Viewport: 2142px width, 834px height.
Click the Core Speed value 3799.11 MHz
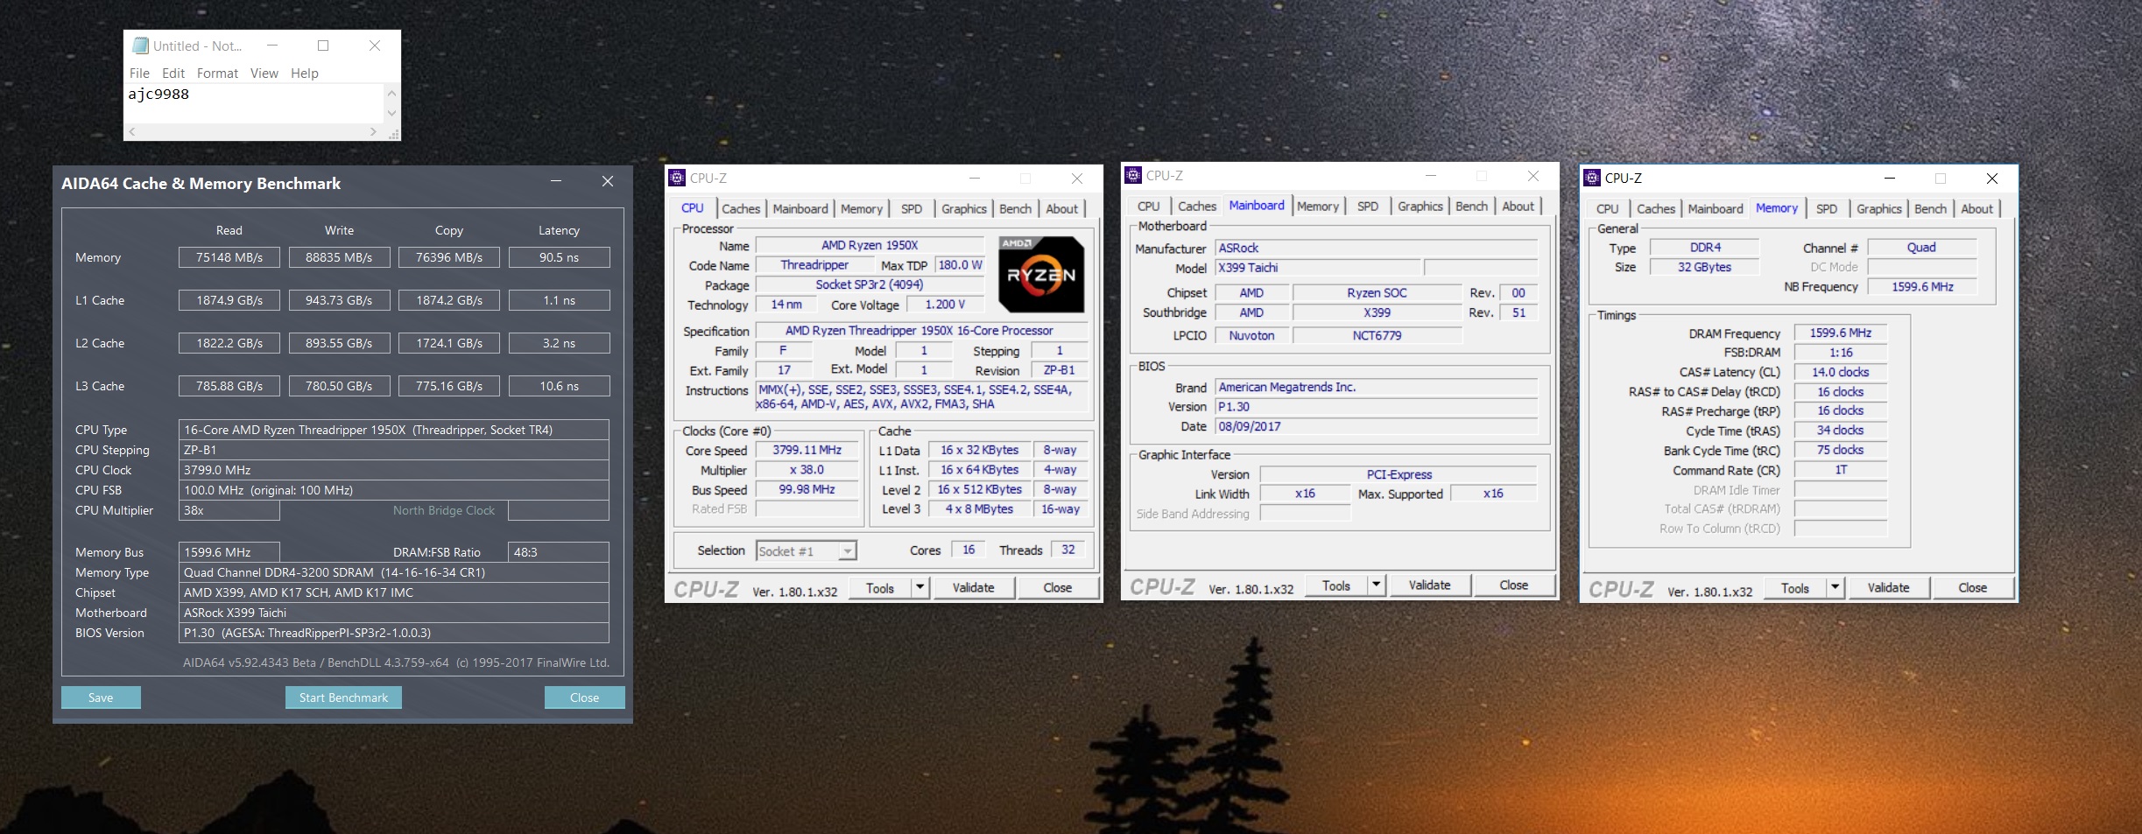807,450
